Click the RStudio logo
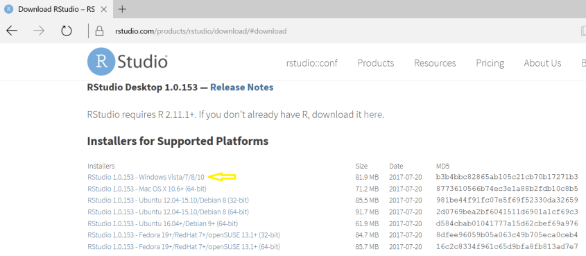The width and height of the screenshot is (586, 256). coord(128,62)
